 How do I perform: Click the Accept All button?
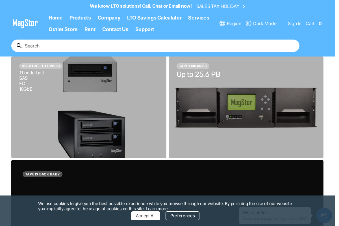click(x=145, y=216)
